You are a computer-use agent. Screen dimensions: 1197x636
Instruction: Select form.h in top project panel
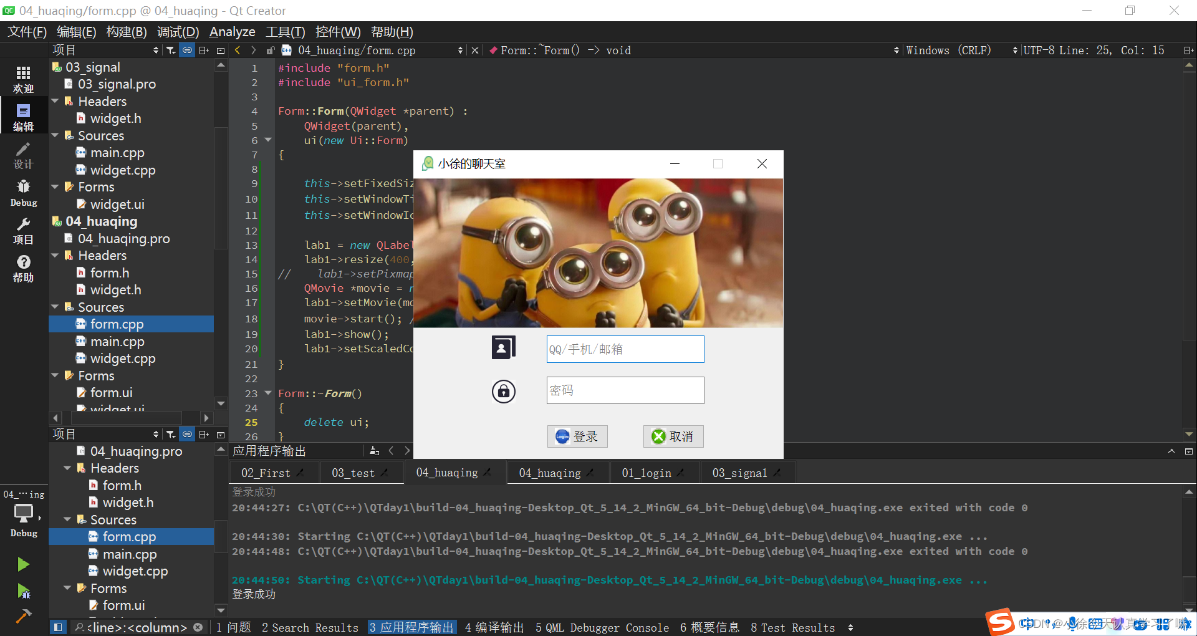pos(109,273)
